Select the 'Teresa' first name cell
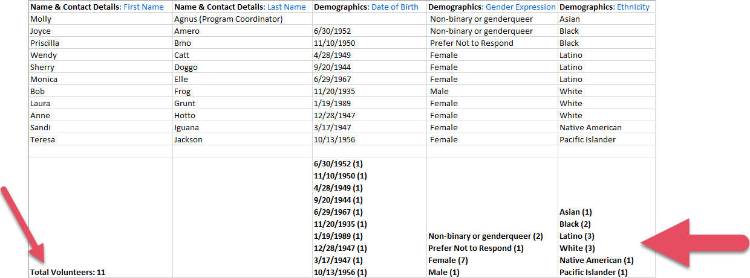Screen dimensions: 750x278 100,139
